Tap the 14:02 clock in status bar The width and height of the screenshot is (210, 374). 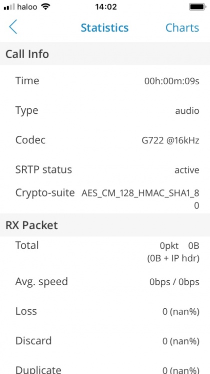(106, 7)
